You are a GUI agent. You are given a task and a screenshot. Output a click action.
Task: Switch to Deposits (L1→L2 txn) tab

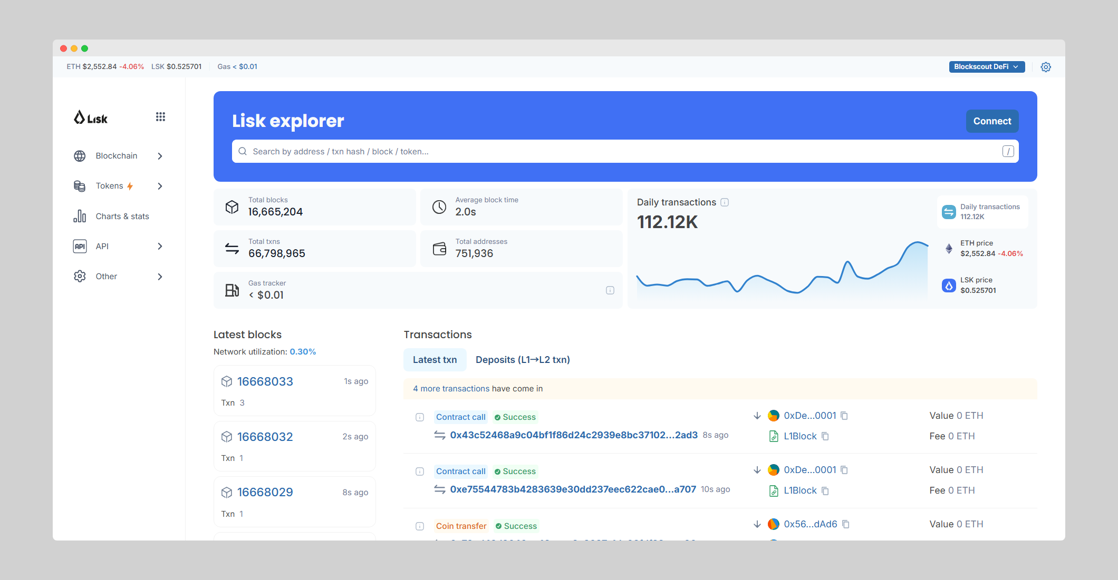pyautogui.click(x=523, y=360)
